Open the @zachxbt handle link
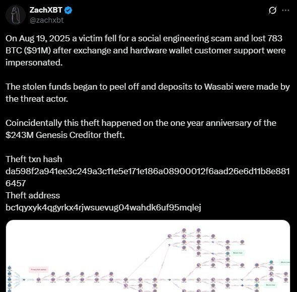 click(x=47, y=20)
